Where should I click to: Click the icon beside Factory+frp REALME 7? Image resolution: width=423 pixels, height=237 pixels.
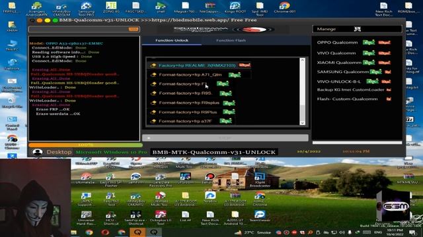153,65
